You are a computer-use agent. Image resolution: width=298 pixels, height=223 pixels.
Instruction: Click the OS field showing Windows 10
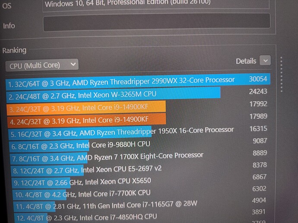click(156, 4)
